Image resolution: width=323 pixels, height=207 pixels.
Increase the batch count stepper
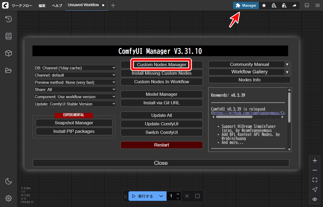coord(178,194)
